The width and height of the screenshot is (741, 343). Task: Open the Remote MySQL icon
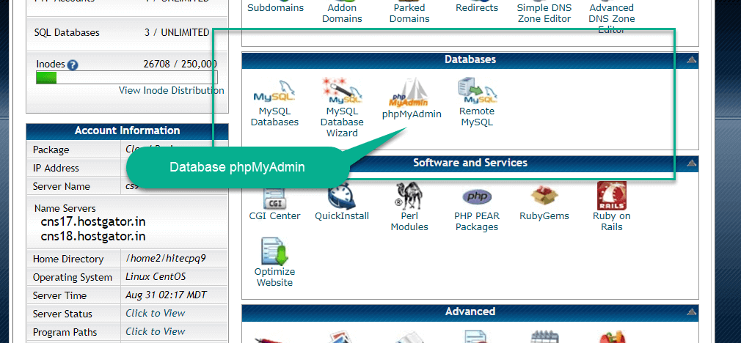477,91
